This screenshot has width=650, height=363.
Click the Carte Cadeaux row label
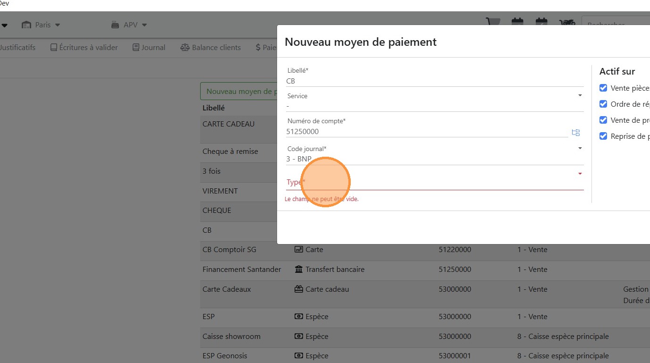tap(227, 289)
